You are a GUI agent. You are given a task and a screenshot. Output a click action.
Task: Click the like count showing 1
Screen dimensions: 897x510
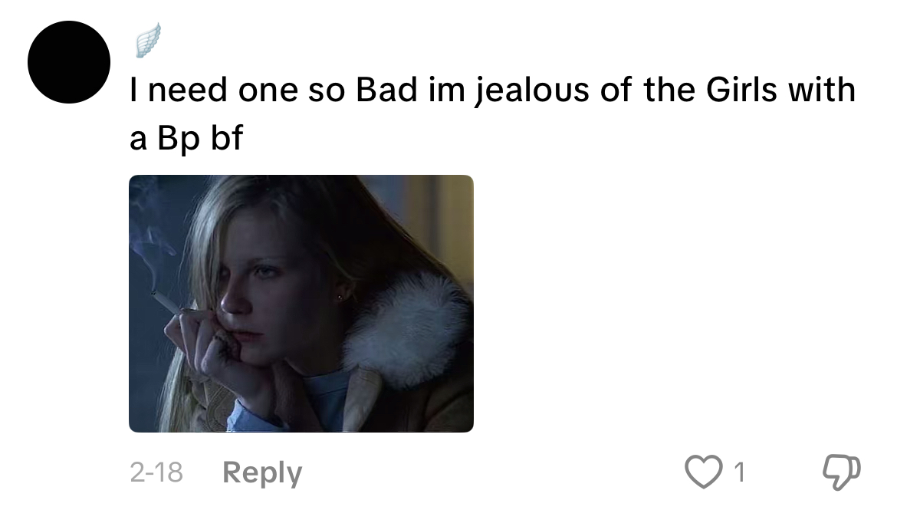pos(739,472)
